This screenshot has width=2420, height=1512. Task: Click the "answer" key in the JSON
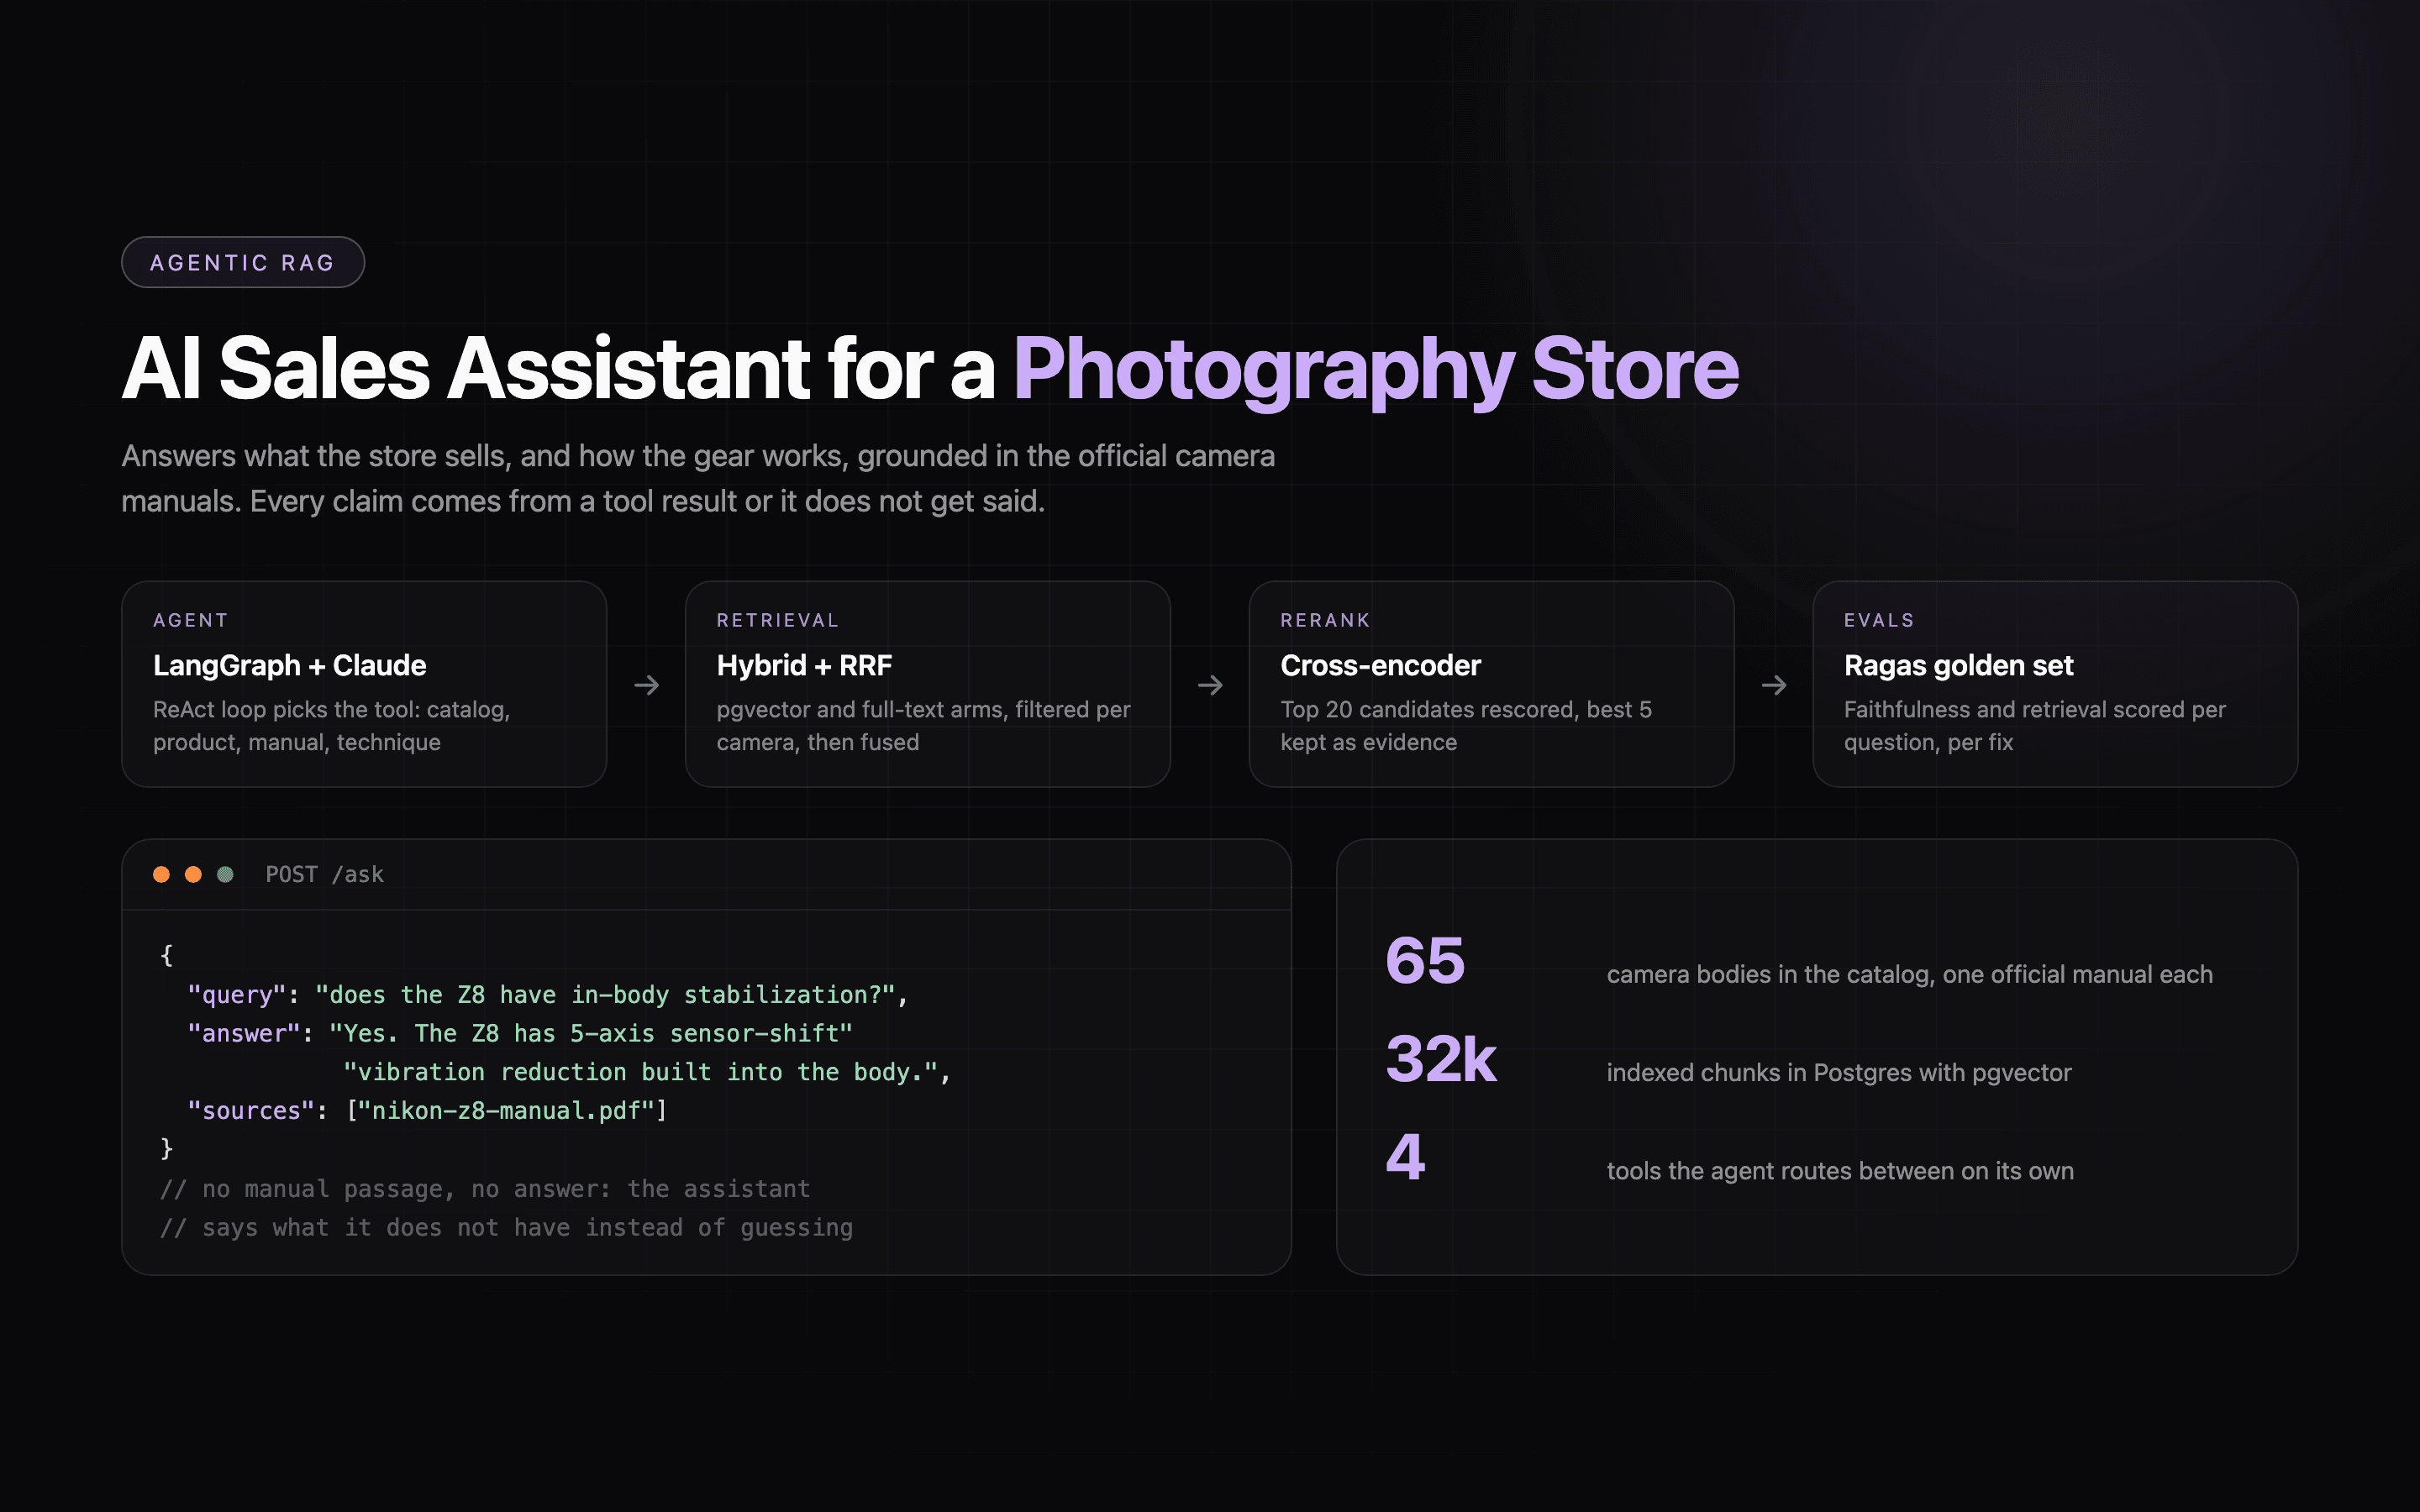[244, 1033]
